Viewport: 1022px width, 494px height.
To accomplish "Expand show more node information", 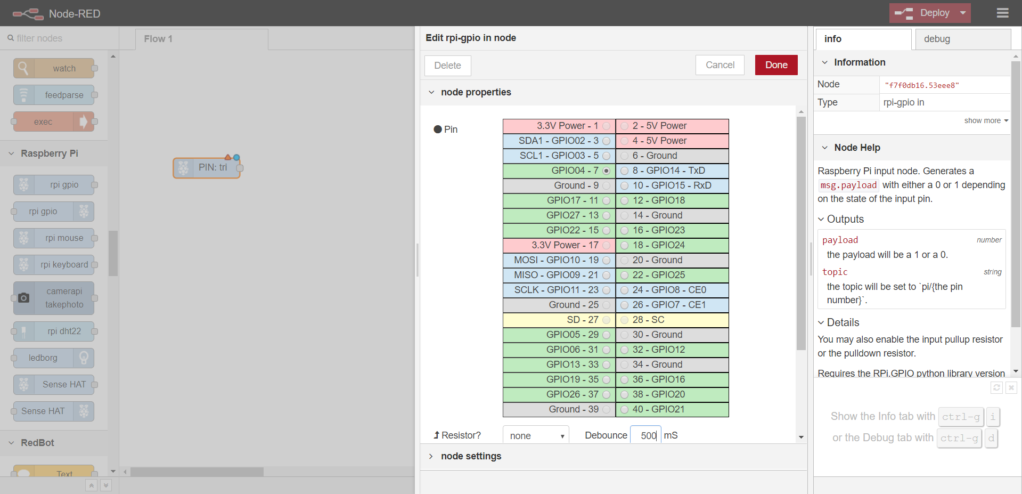I will click(x=986, y=120).
